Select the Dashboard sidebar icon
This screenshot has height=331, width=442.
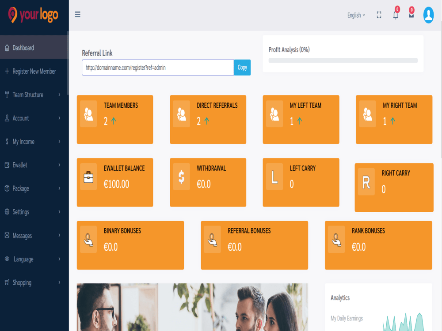pyautogui.click(x=6, y=47)
